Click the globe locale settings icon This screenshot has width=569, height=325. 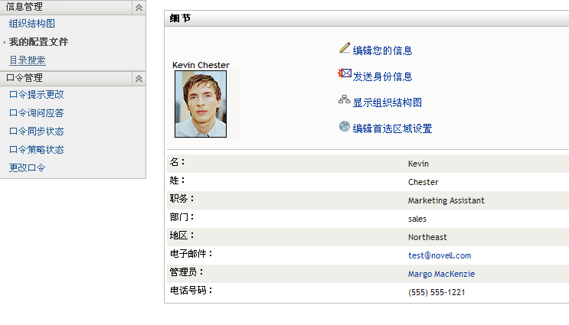(345, 126)
